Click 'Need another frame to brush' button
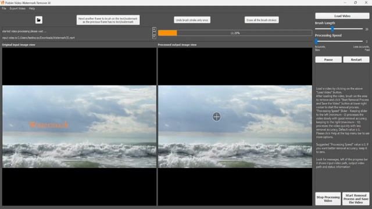 [x=108, y=20]
